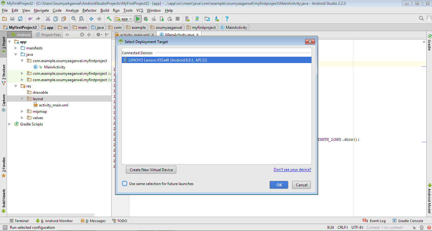This screenshot has height=231, width=432.
Task: Open the app run configuration dropdown
Action: pyautogui.click(x=123, y=19)
